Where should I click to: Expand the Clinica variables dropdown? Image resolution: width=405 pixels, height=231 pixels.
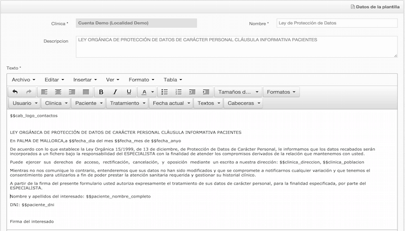pyautogui.click(x=56, y=103)
